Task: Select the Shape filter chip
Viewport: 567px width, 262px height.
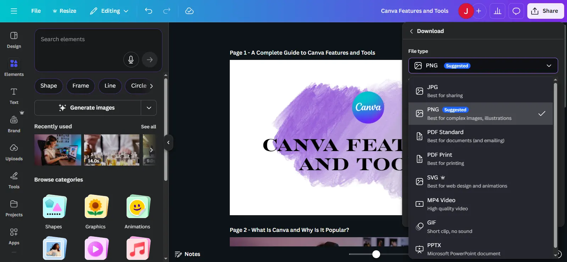Action: pyautogui.click(x=49, y=86)
